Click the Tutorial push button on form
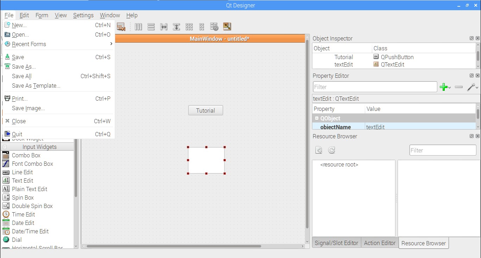 205,111
